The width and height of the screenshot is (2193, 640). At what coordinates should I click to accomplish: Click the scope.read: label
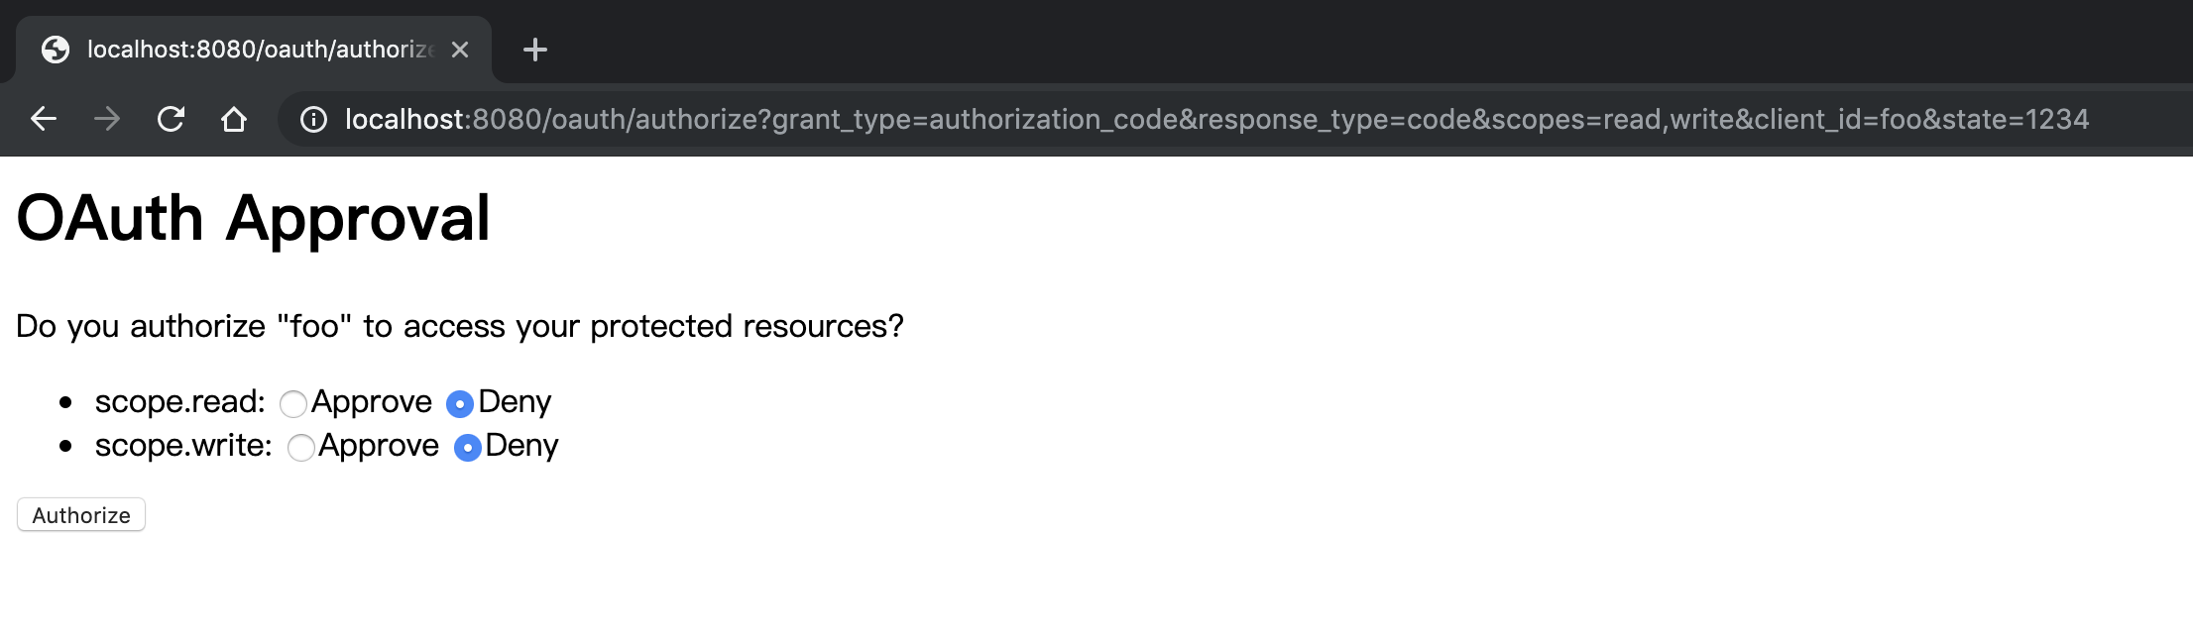[180, 401]
